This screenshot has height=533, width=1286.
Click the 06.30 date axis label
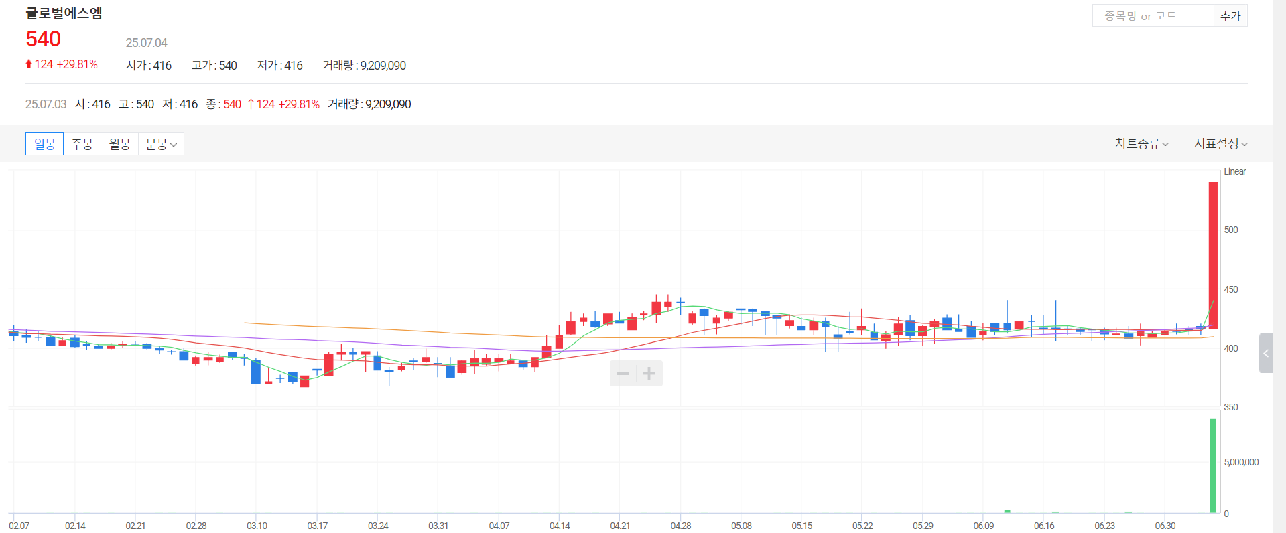1165,526
